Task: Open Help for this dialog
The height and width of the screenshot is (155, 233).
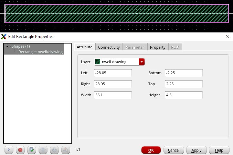Action: point(219,150)
